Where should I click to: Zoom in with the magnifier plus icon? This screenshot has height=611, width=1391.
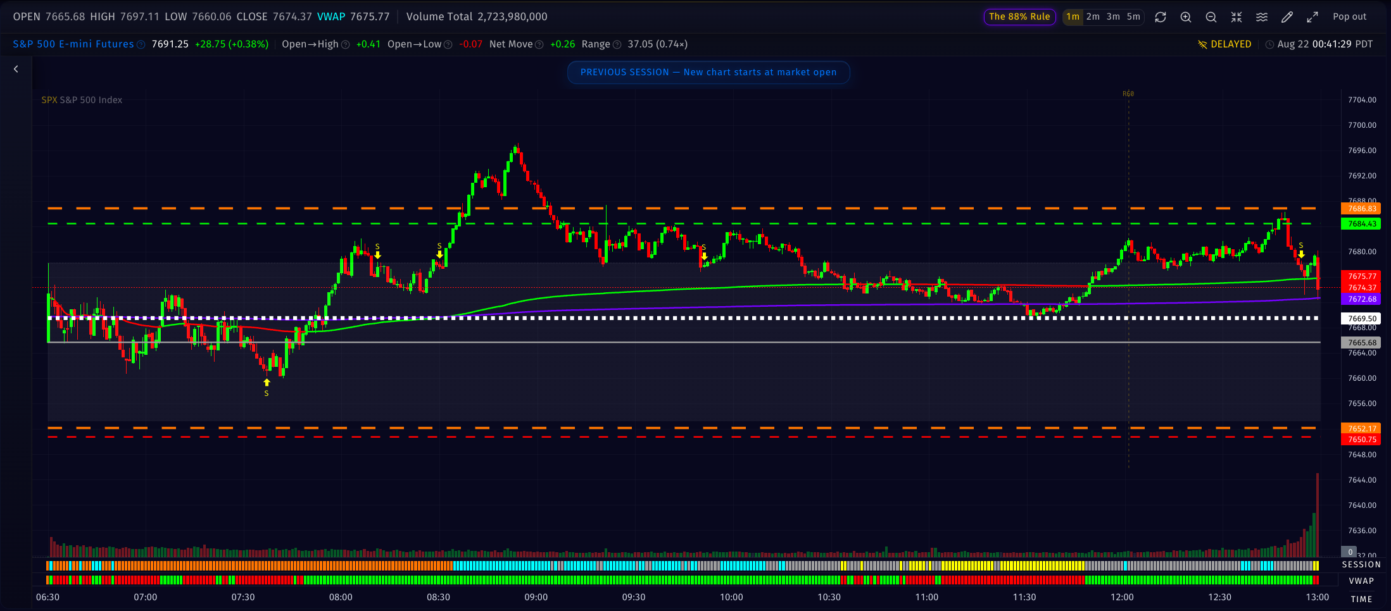[x=1185, y=17]
